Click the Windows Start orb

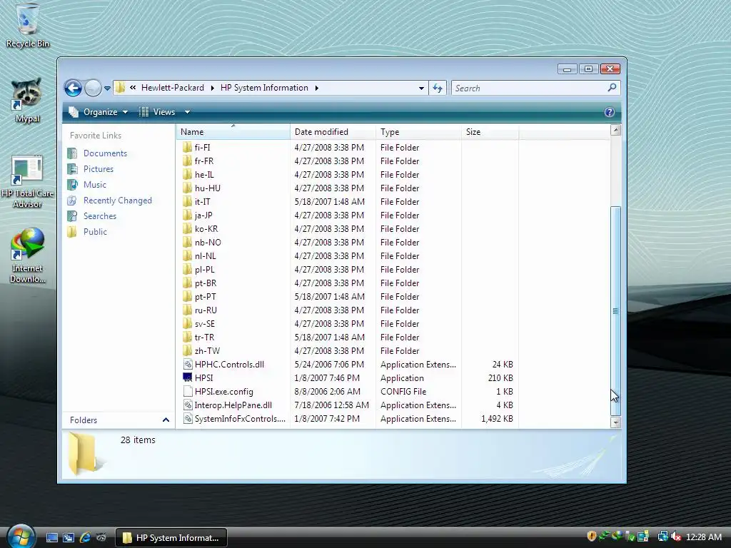pyautogui.click(x=21, y=537)
